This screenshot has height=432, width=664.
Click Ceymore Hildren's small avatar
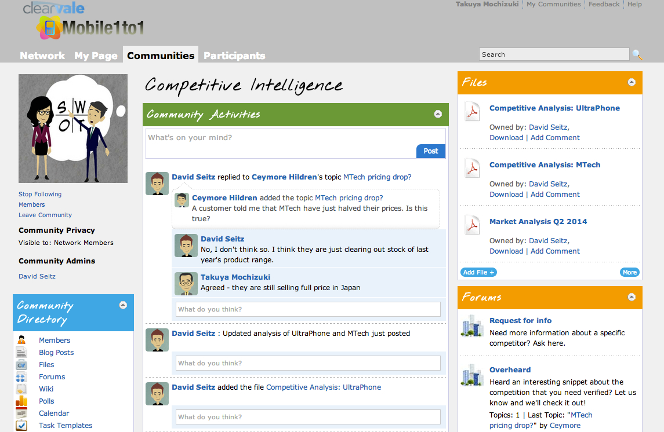(x=182, y=200)
